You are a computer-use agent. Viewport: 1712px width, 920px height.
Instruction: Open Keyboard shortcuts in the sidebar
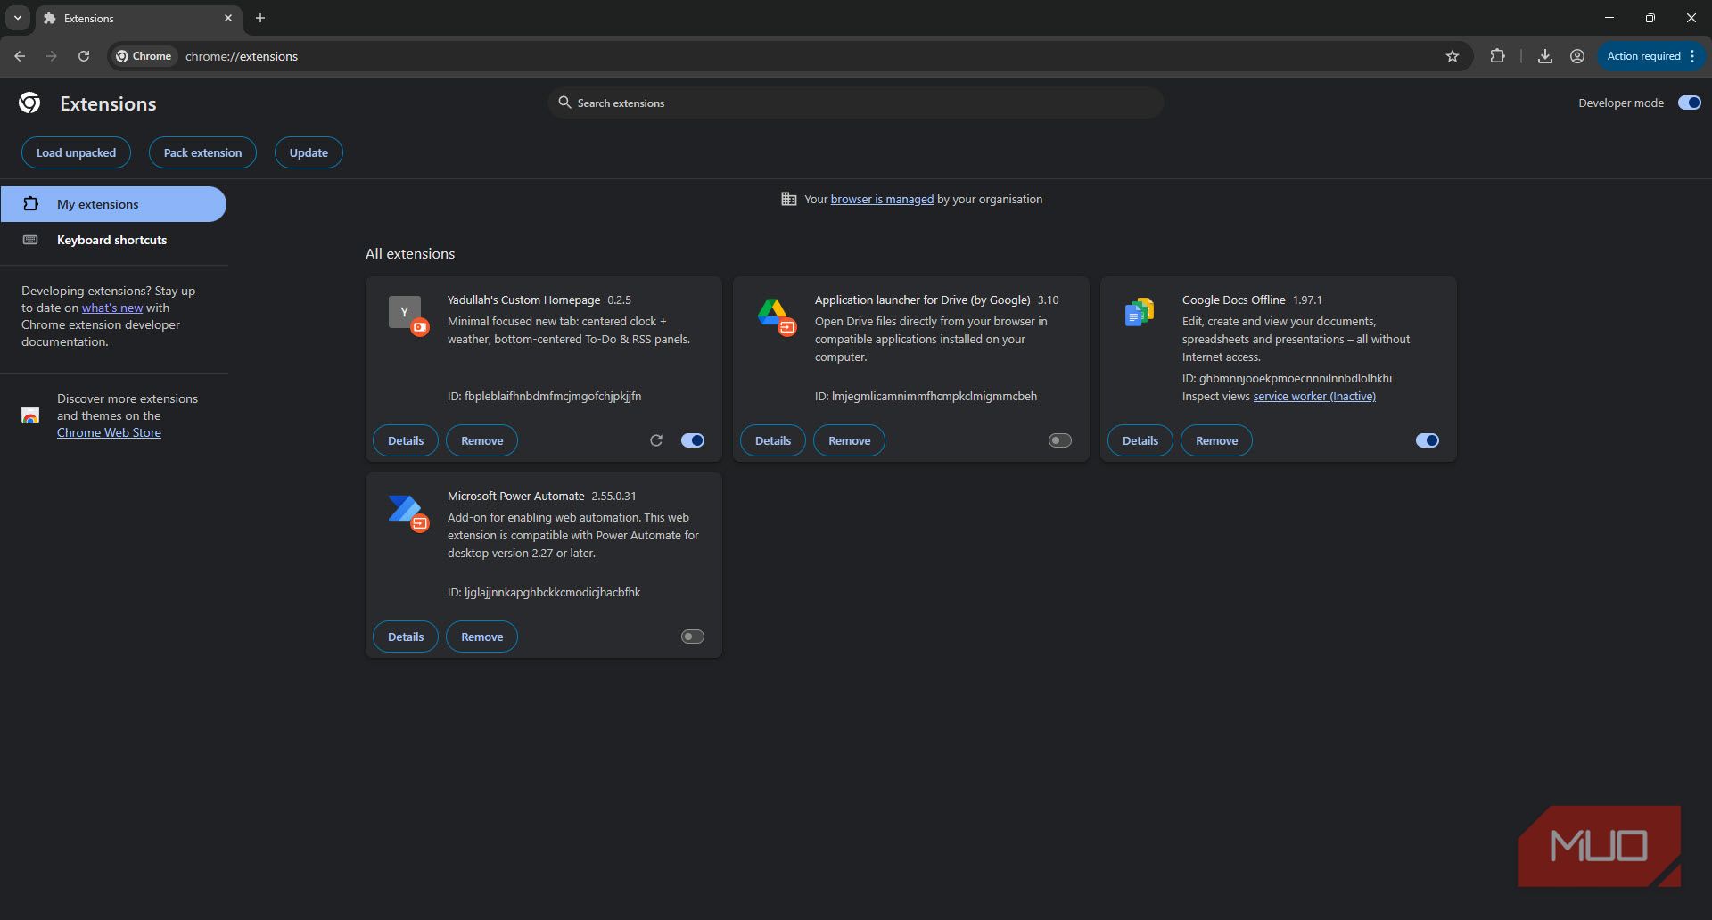pos(113,240)
